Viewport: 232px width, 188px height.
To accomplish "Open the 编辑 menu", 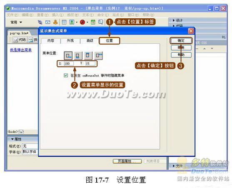I will pyautogui.click(x=27, y=15).
